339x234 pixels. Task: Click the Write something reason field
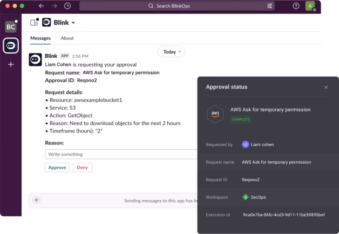tap(121, 154)
